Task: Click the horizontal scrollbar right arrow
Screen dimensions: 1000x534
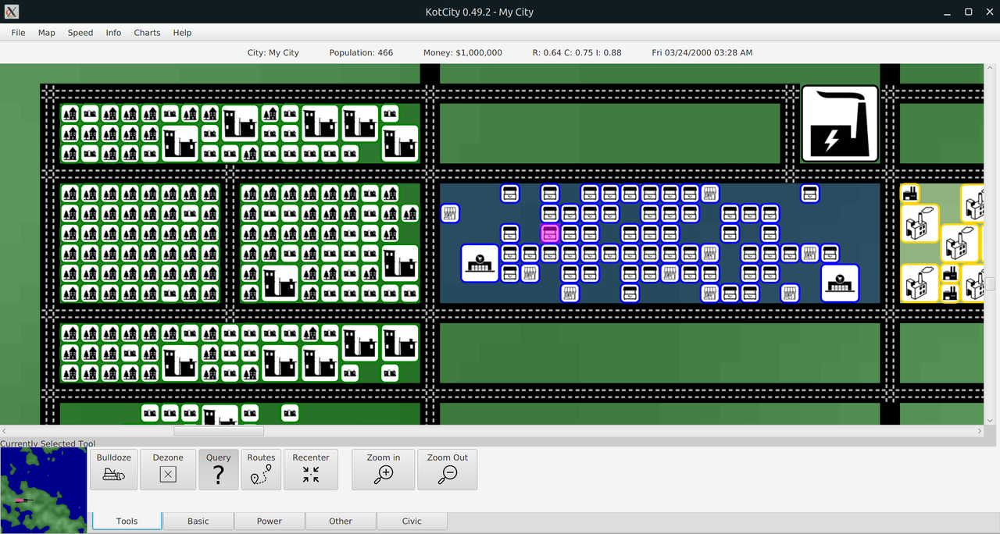Action: (980, 431)
